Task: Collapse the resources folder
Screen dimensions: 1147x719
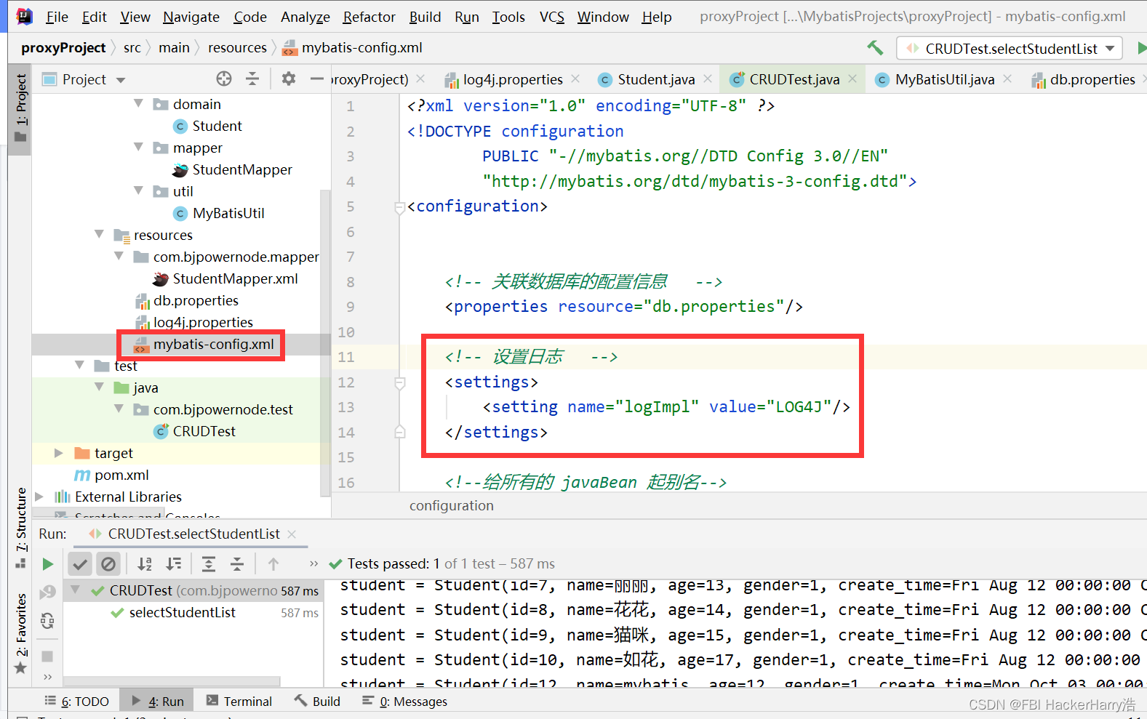Action: click(99, 235)
